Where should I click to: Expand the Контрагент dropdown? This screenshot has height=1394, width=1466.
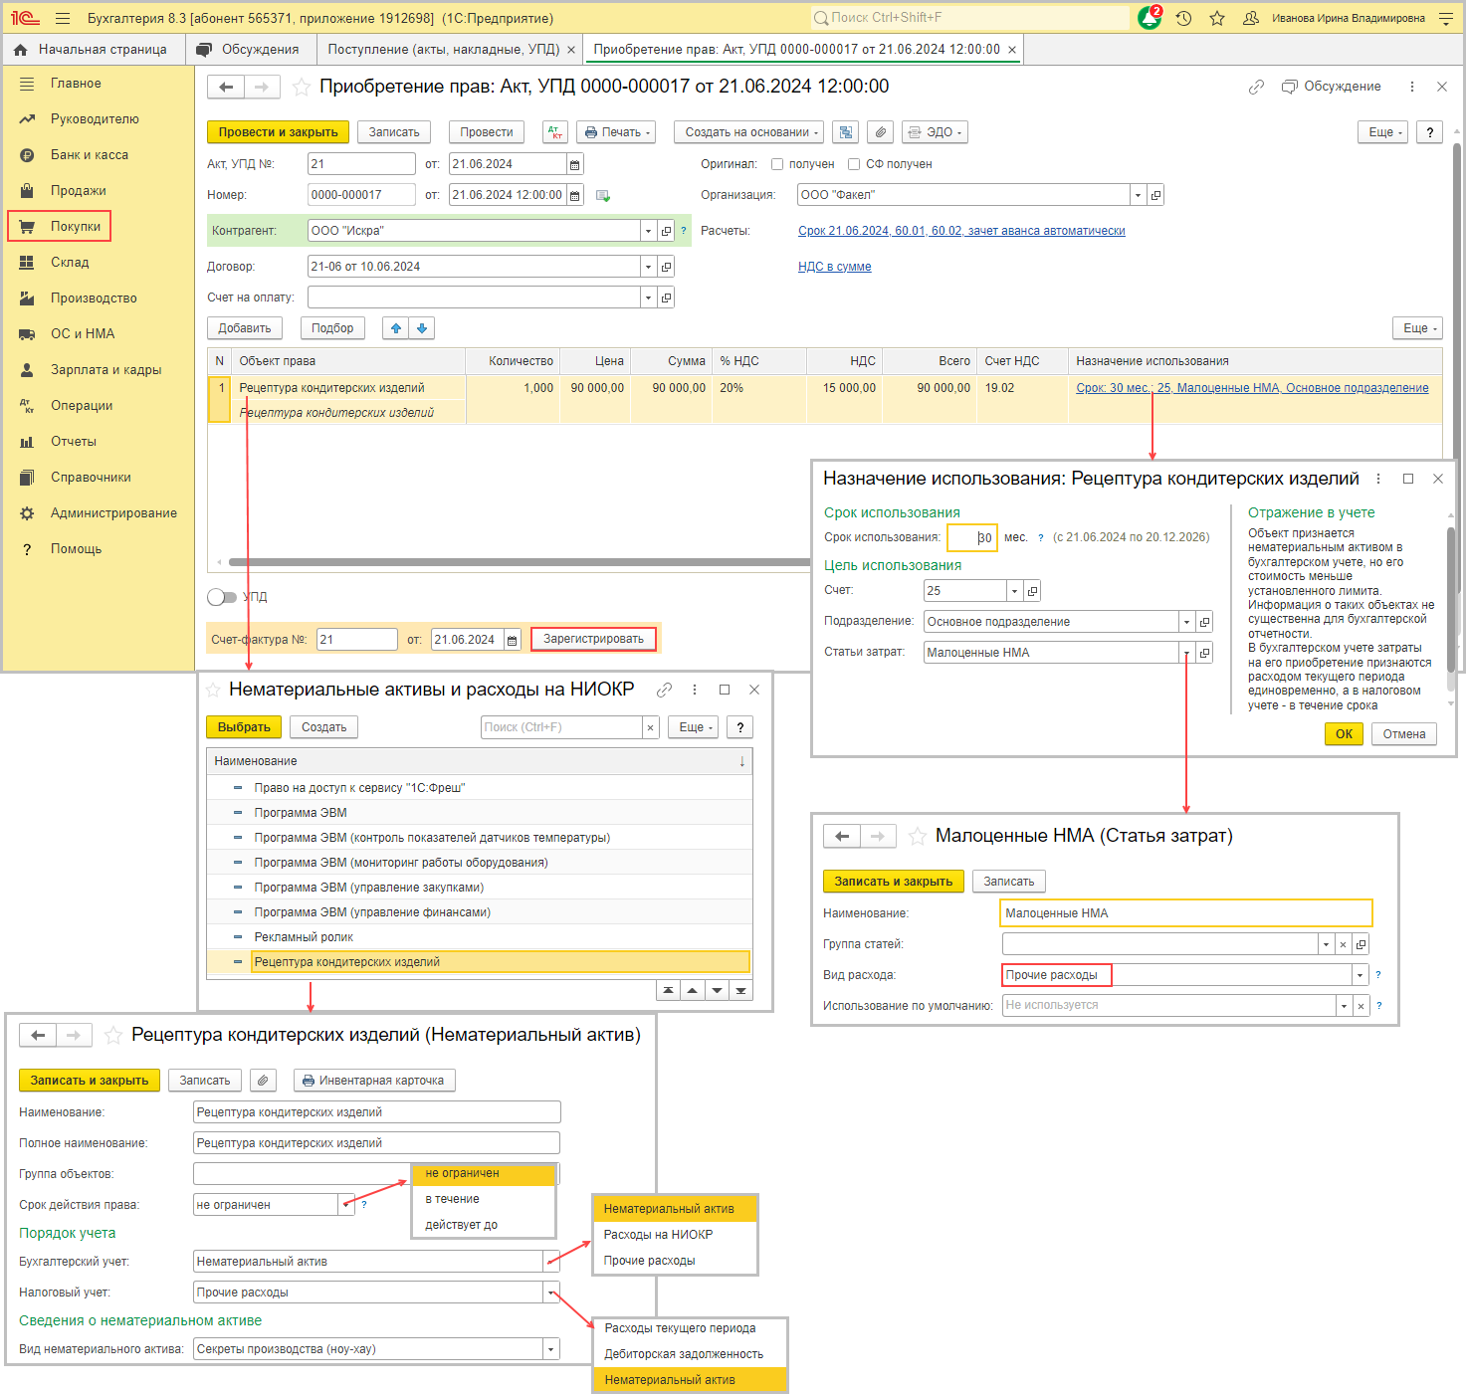click(648, 231)
